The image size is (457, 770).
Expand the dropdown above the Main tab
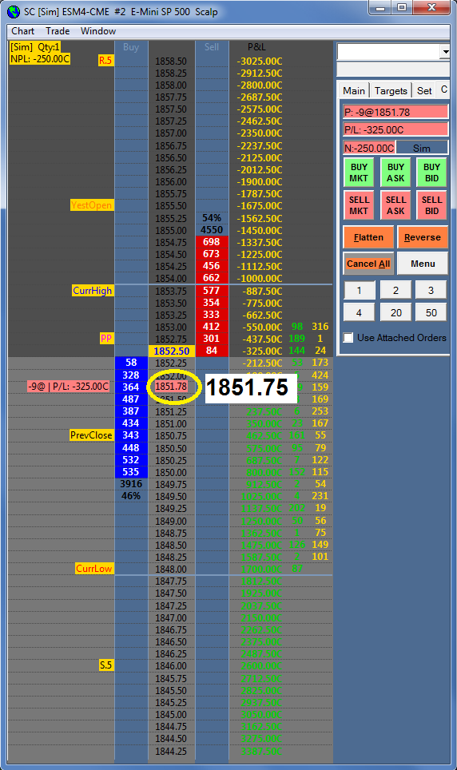coord(445,52)
